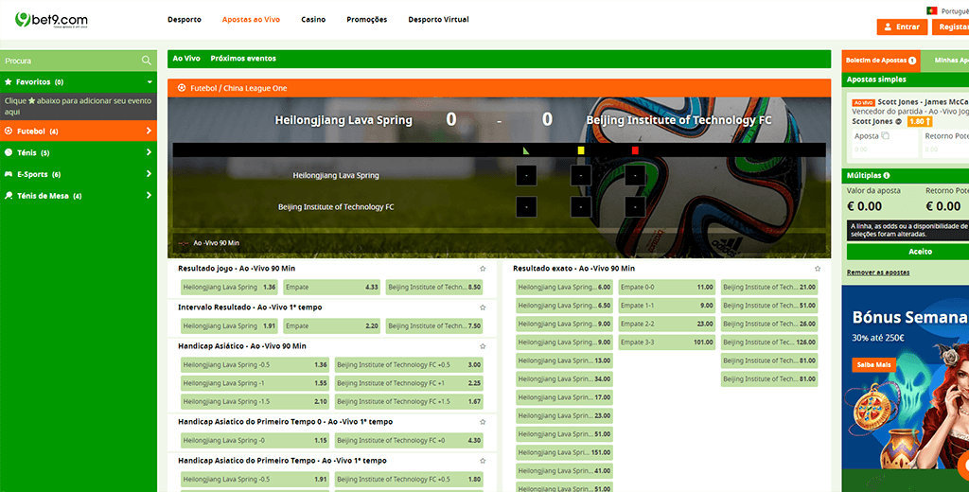Click the search magnifier icon
This screenshot has width=969, height=492.
[x=147, y=61]
